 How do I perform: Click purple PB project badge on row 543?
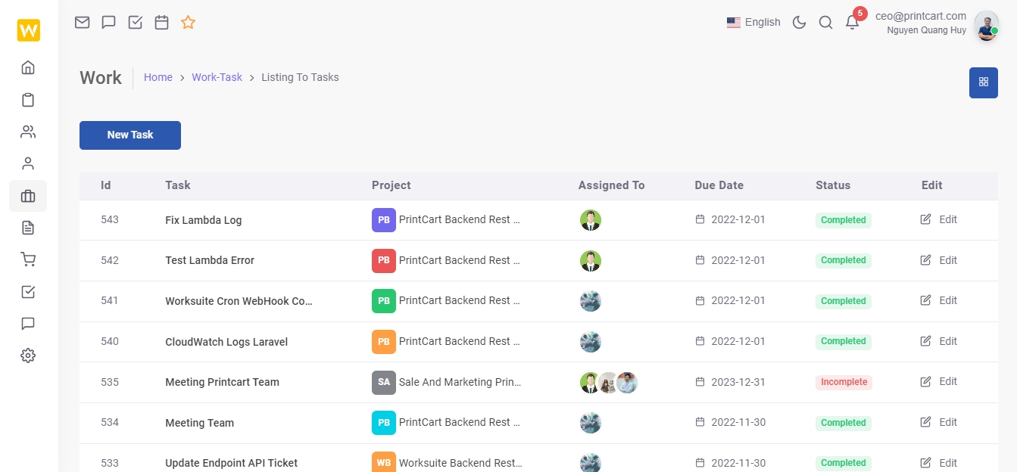[384, 220]
